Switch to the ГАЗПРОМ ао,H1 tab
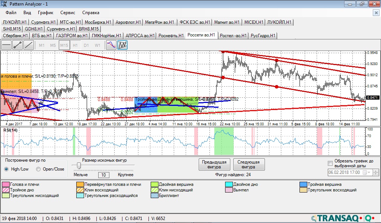Viewport: 381px width, 223px height. tap(72, 36)
